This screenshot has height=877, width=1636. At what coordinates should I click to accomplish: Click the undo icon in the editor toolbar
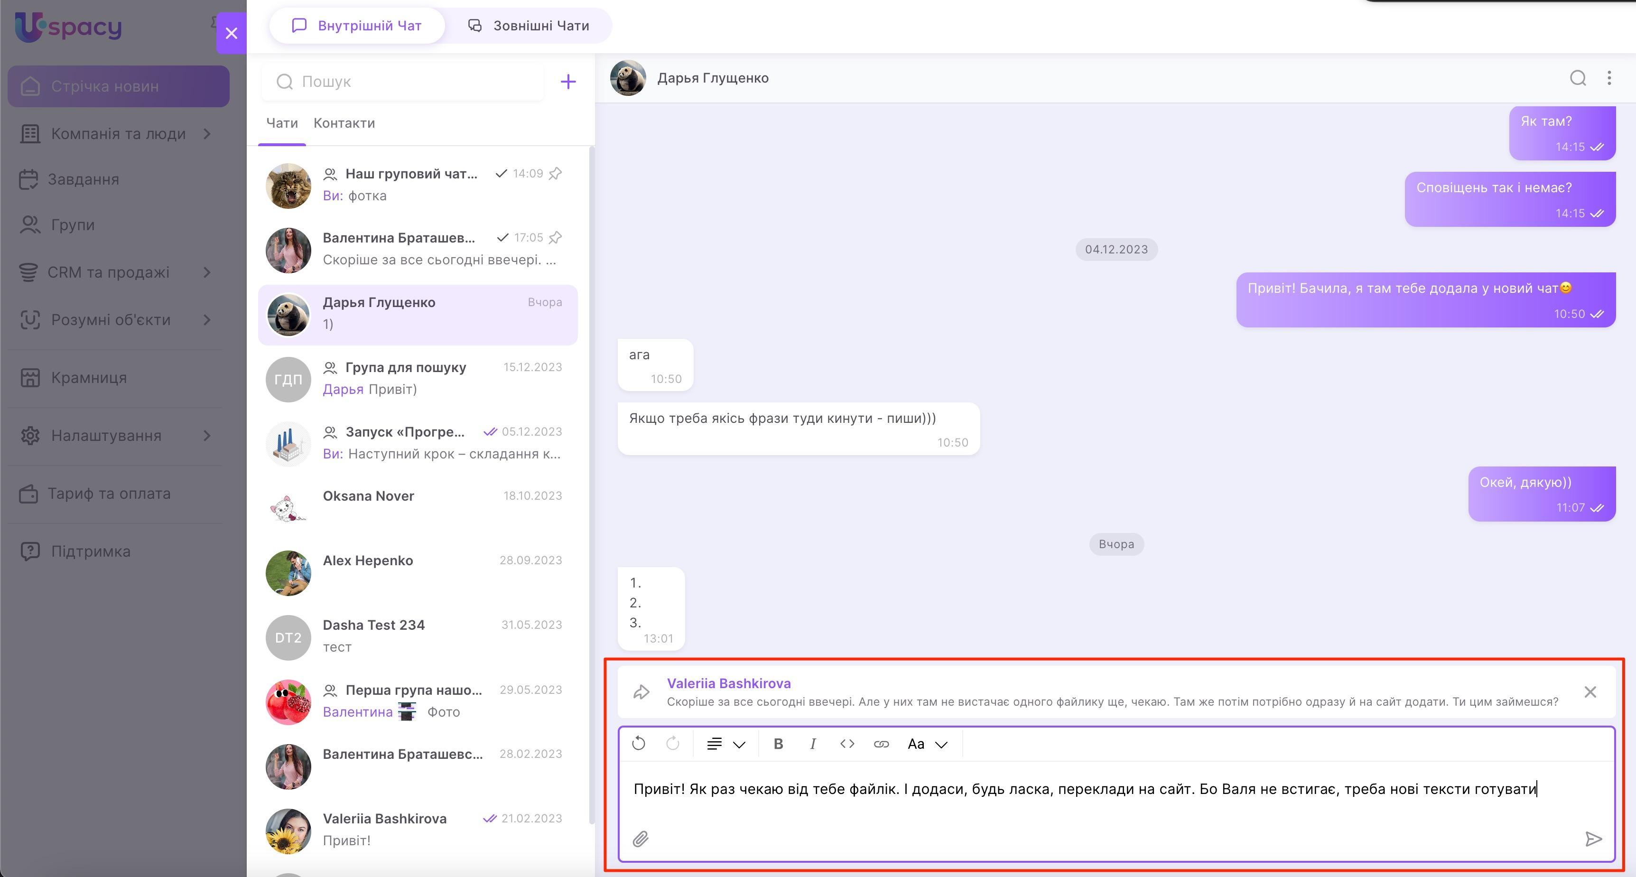coord(639,744)
